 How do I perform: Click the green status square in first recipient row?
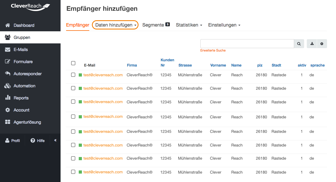pos(80,75)
